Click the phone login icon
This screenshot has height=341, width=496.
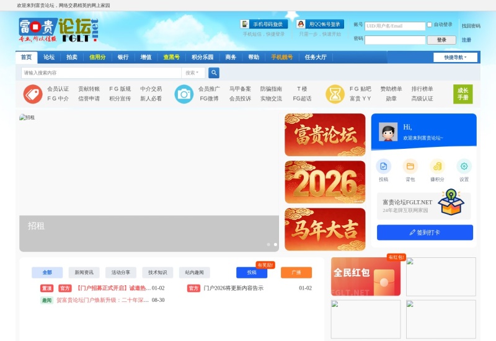pos(245,24)
